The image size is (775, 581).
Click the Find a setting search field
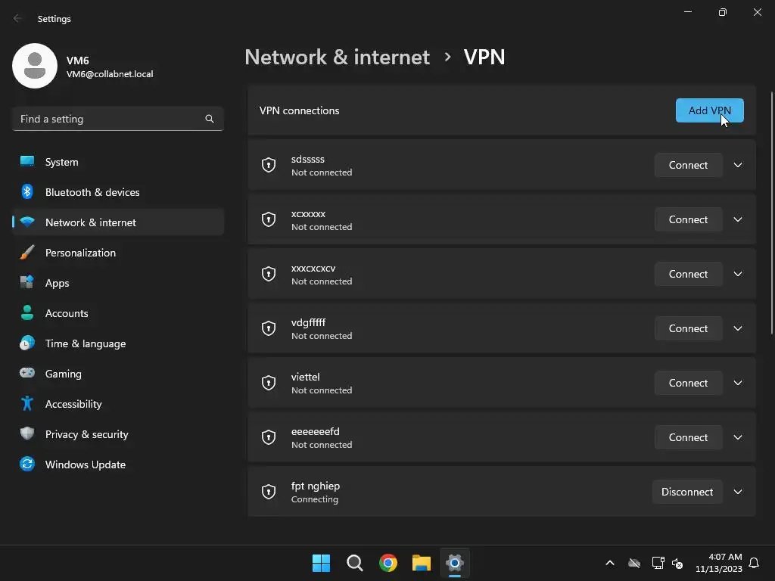point(110,119)
